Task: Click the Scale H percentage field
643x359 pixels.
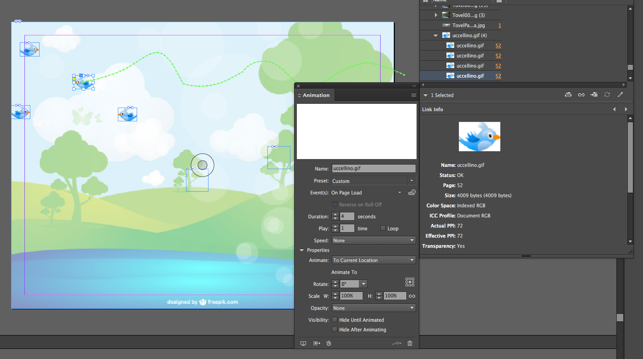Action: [x=395, y=296]
